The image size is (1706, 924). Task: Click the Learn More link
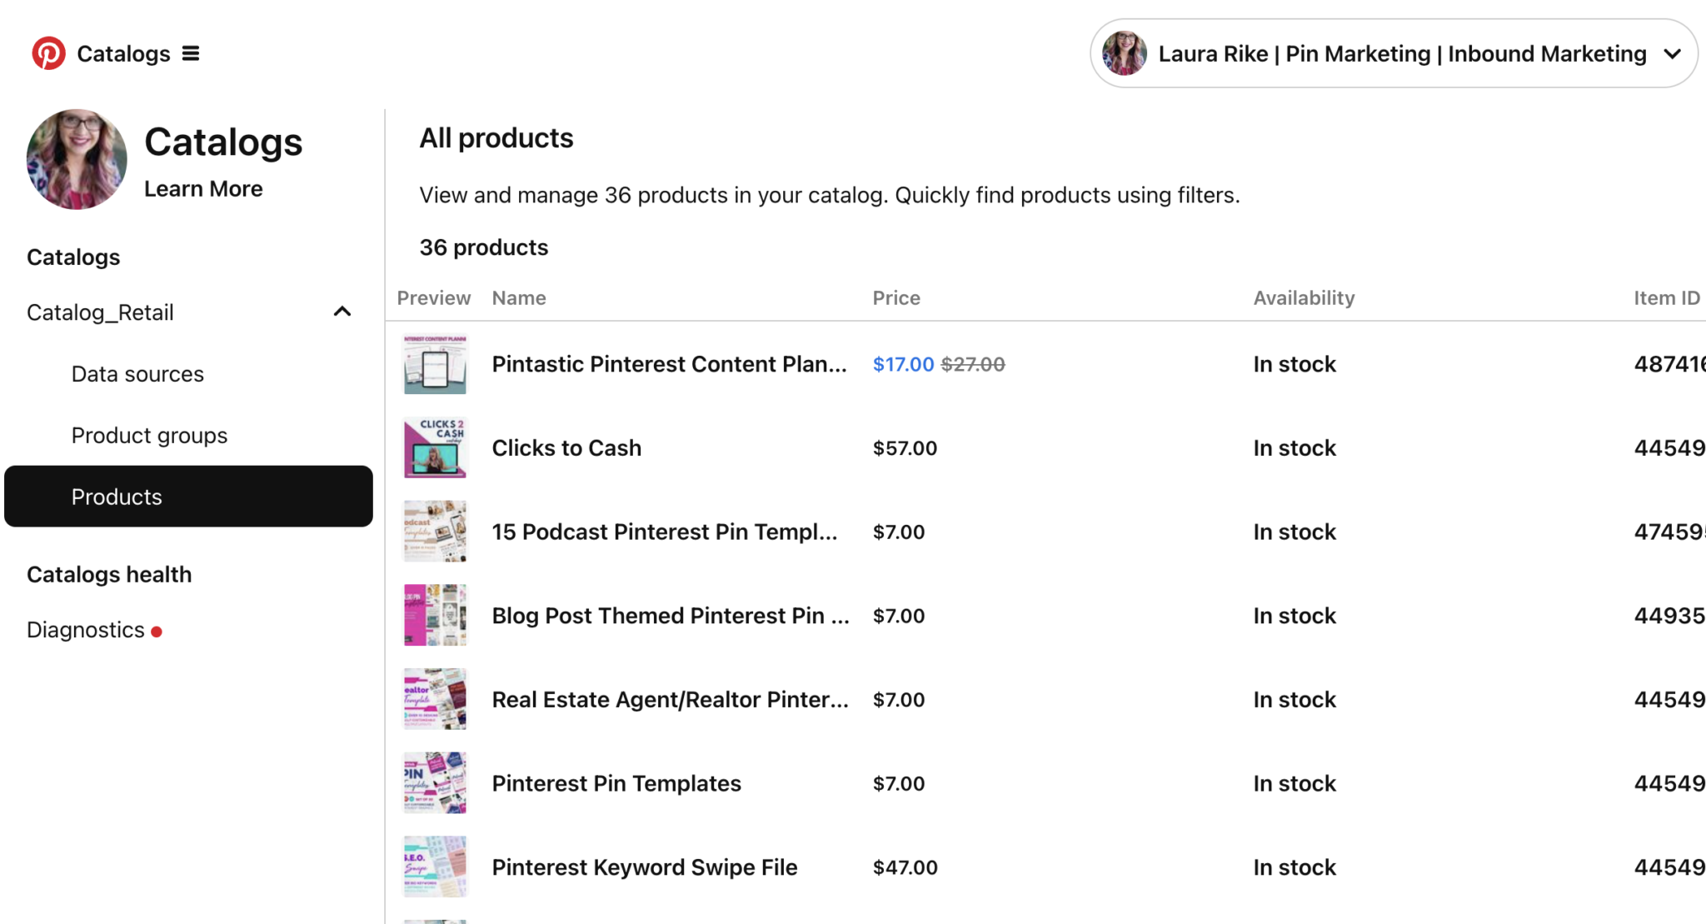[x=203, y=188]
